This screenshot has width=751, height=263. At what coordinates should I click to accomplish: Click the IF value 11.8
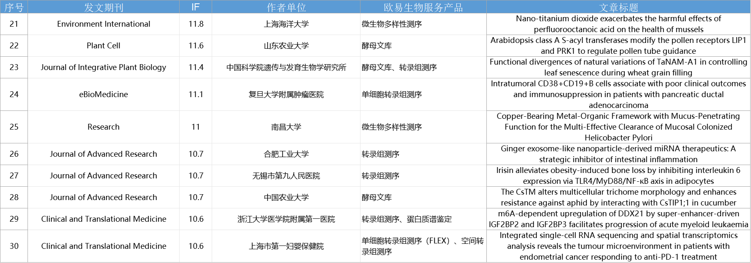tap(196, 24)
